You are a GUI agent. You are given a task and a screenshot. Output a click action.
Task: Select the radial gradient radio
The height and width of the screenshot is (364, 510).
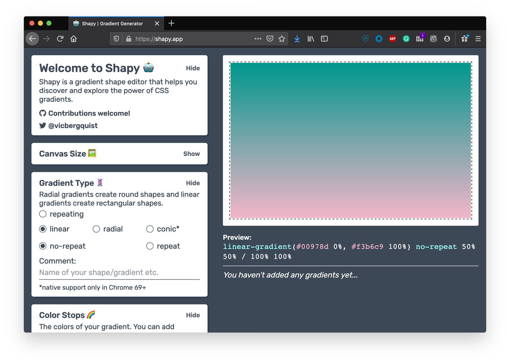pos(96,229)
